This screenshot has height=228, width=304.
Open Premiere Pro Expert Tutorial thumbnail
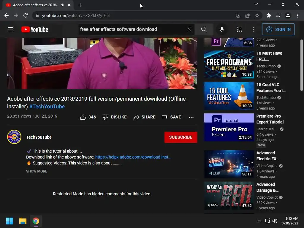(x=229, y=127)
